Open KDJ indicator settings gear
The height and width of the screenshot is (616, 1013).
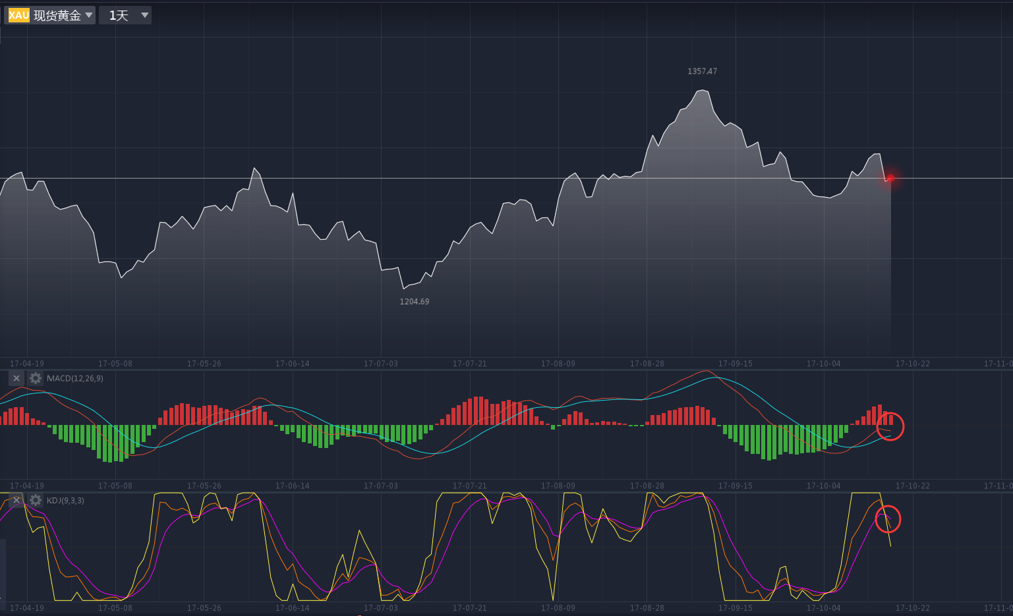(x=36, y=501)
